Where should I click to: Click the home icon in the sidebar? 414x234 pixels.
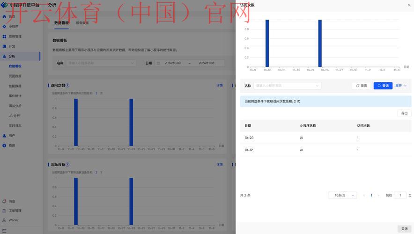point(4,17)
